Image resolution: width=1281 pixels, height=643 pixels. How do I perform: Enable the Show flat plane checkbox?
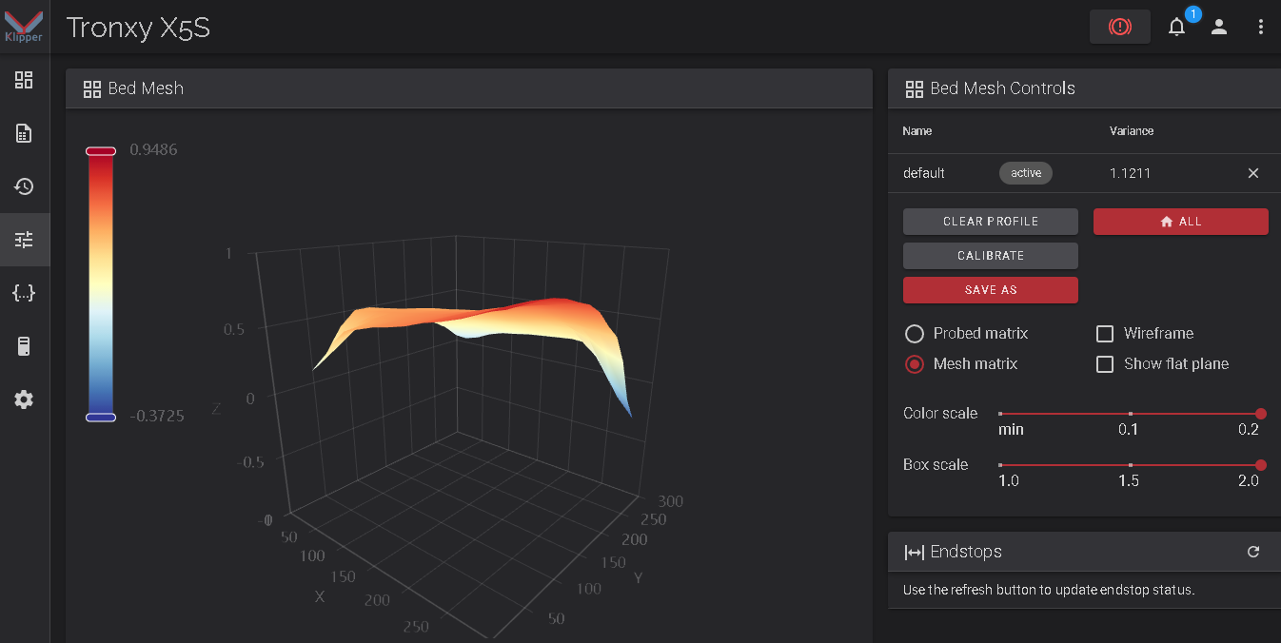(x=1105, y=364)
